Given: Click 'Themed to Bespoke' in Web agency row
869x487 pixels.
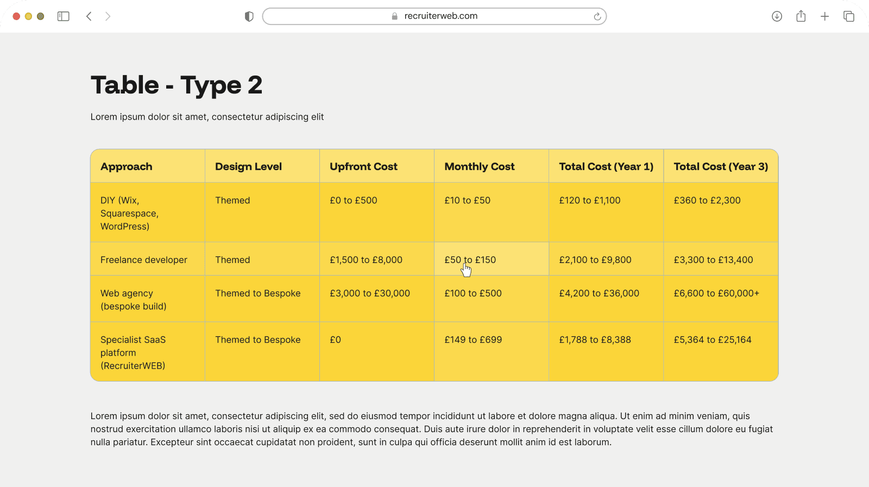Looking at the screenshot, I should 262,299.
